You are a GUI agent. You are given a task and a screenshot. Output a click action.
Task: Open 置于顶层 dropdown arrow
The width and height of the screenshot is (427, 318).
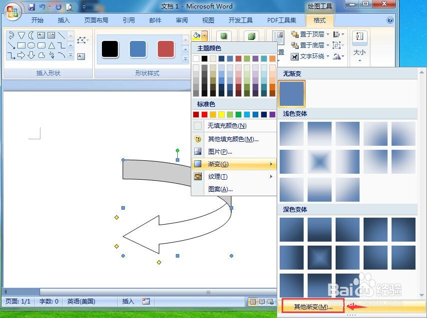(328, 34)
